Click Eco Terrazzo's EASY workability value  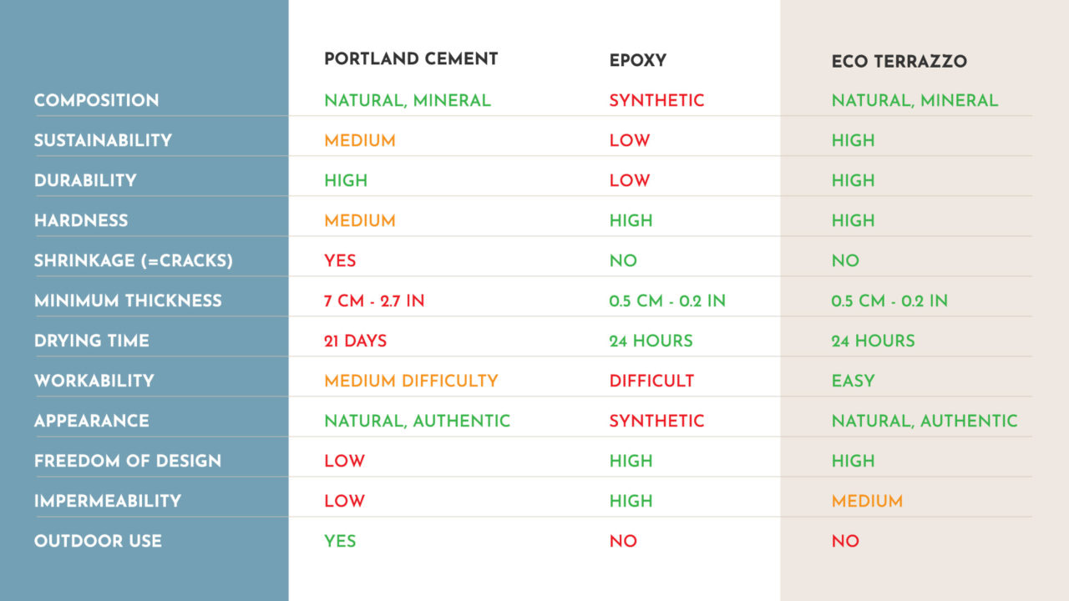pos(853,381)
